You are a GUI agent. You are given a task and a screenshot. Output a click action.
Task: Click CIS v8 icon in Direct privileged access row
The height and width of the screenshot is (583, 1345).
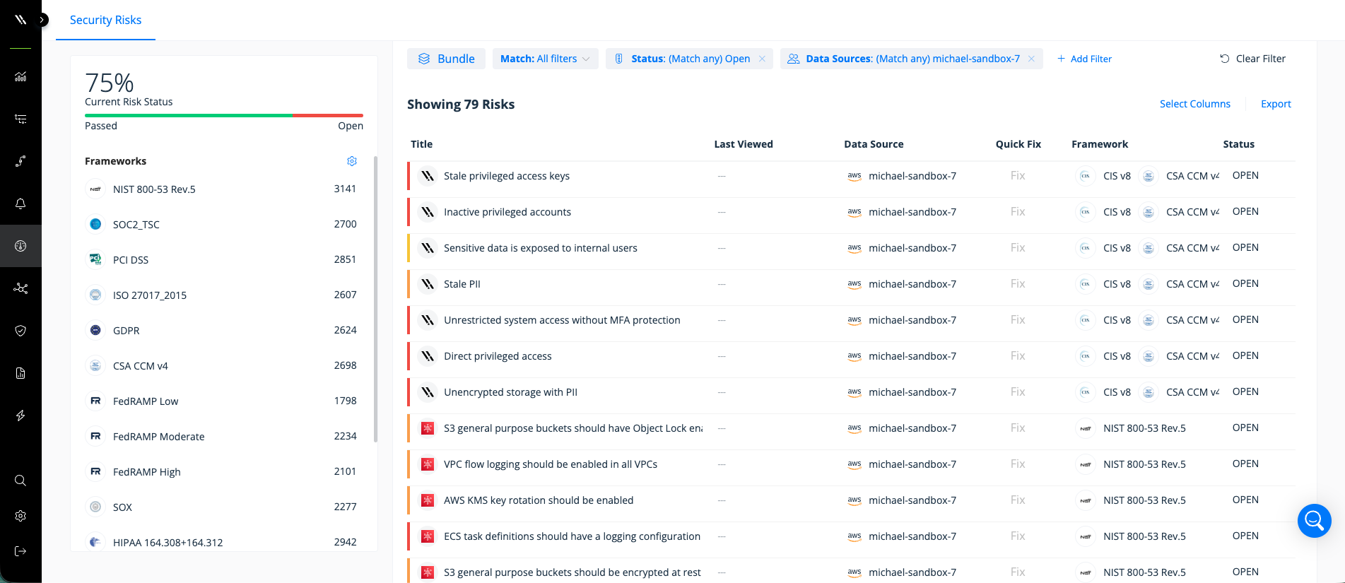point(1085,356)
